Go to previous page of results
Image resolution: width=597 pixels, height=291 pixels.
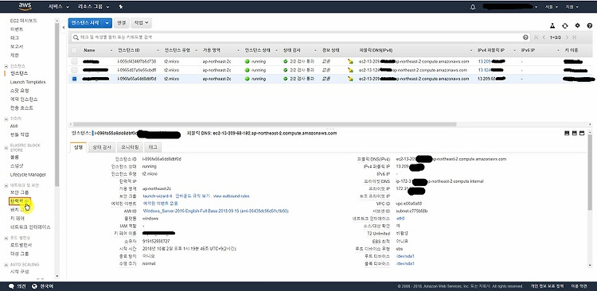(x=544, y=37)
